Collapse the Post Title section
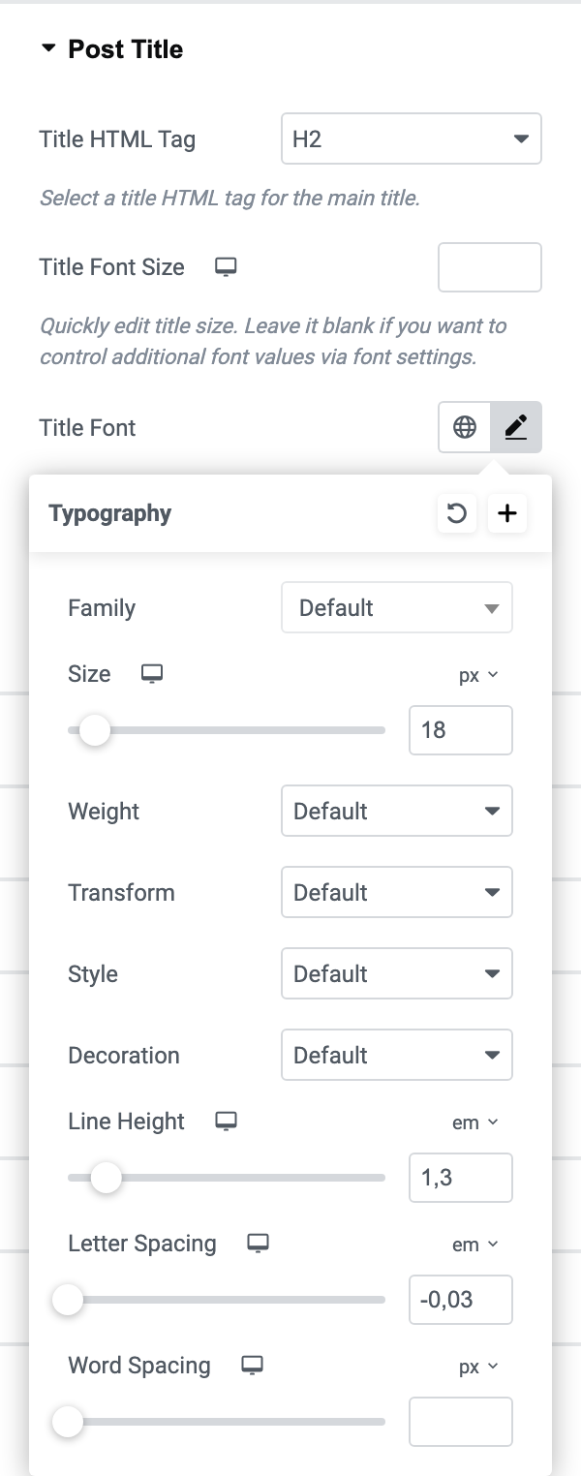 [x=111, y=49]
